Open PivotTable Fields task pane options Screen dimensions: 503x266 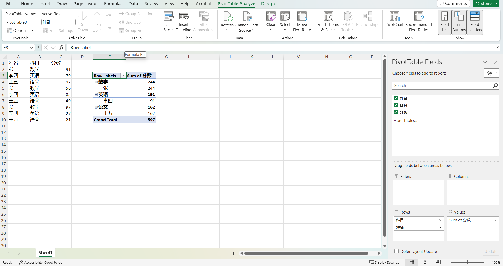(485, 62)
